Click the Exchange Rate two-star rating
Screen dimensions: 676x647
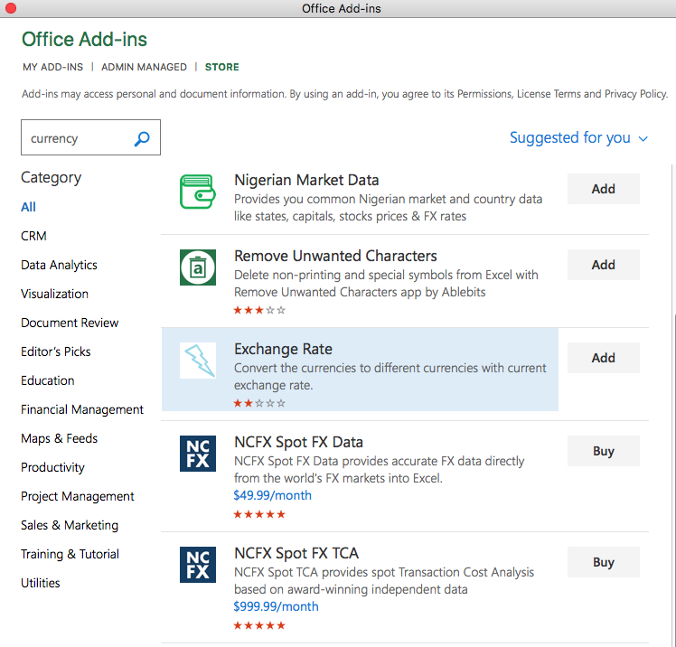[x=259, y=403]
